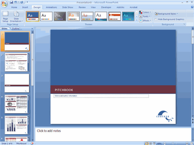This screenshot has height=145, width=194.
Task: Click the Slide Orientation icon
Action: (x=16, y=16)
